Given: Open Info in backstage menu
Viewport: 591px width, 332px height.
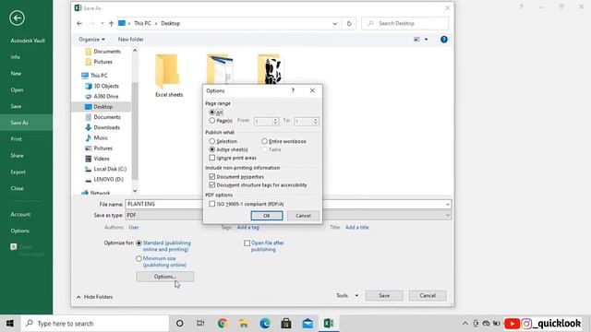Looking at the screenshot, I should [x=16, y=57].
